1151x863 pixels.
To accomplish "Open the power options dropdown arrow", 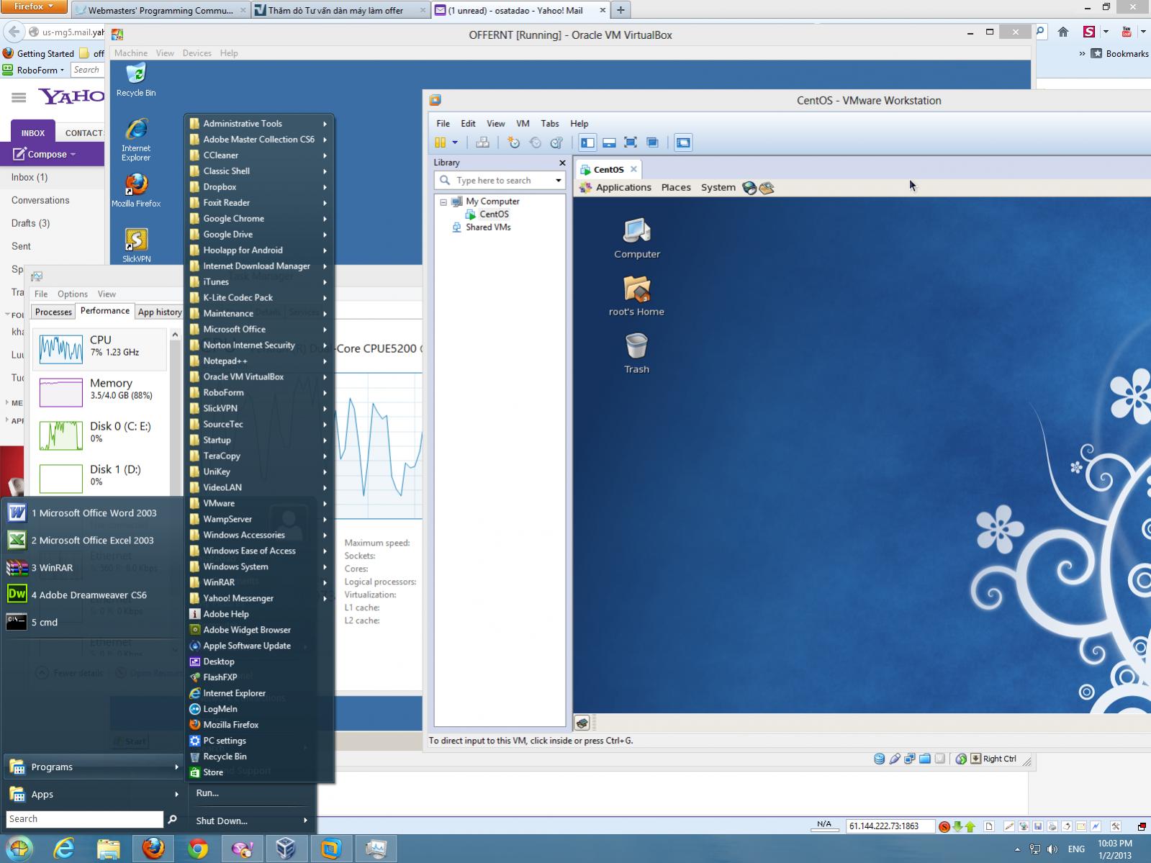I will tap(455, 143).
